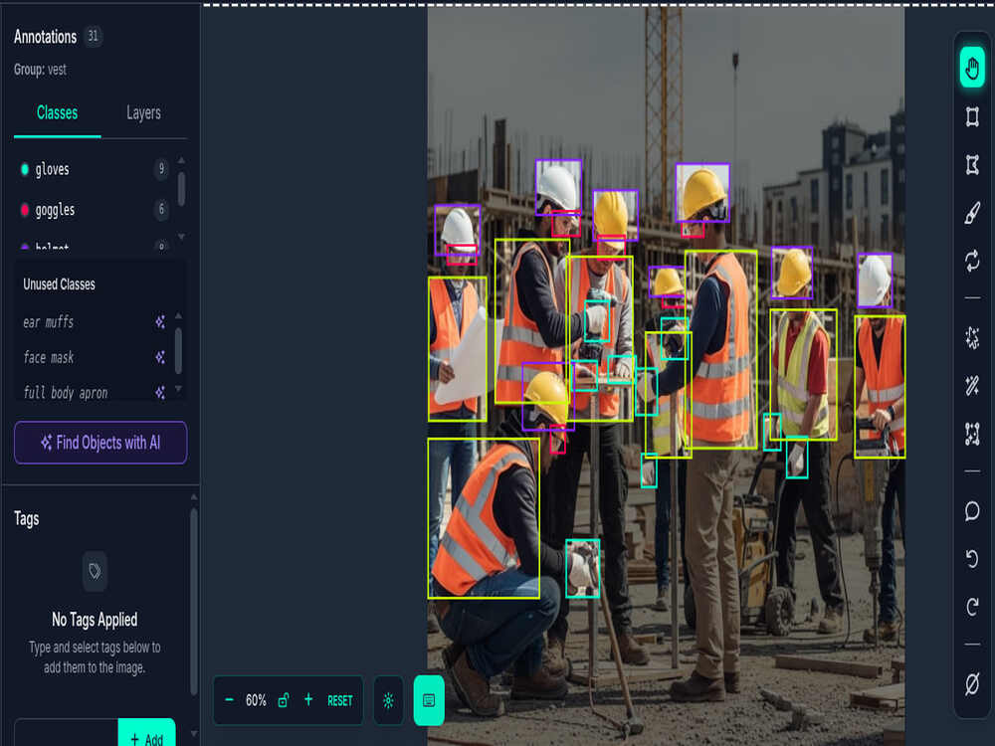Image resolution: width=995 pixels, height=746 pixels.
Task: Click the 60% zoom value
Action: [x=256, y=700]
